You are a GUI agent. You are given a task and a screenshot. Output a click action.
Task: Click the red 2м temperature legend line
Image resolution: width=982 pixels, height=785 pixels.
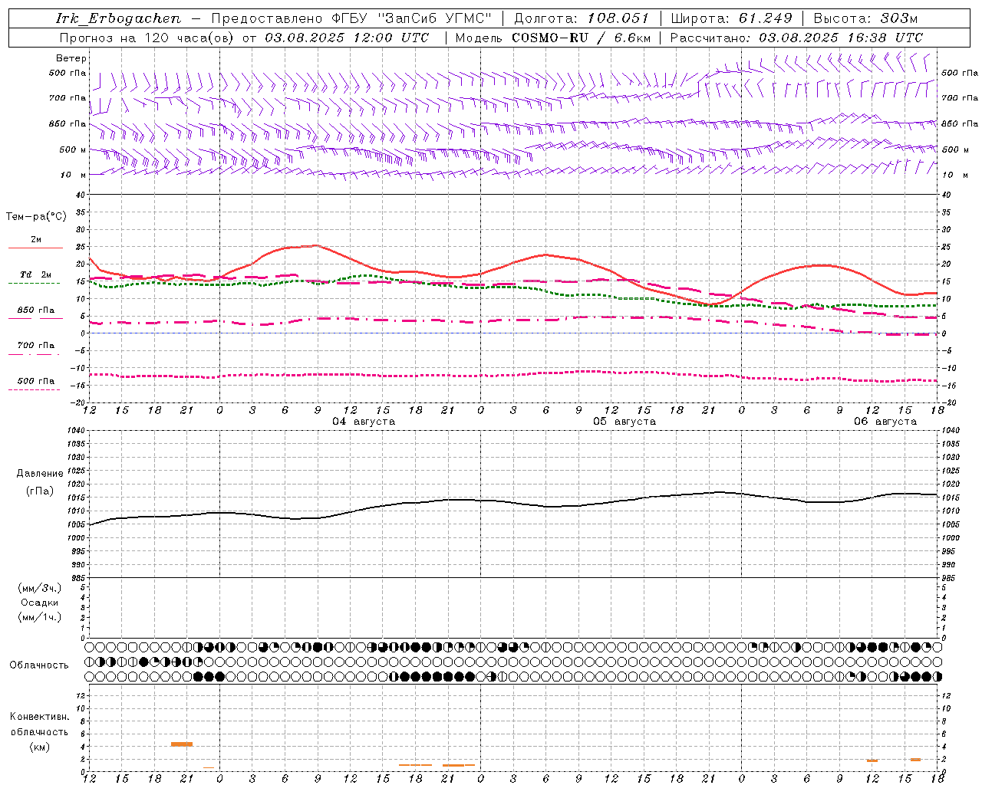(35, 248)
